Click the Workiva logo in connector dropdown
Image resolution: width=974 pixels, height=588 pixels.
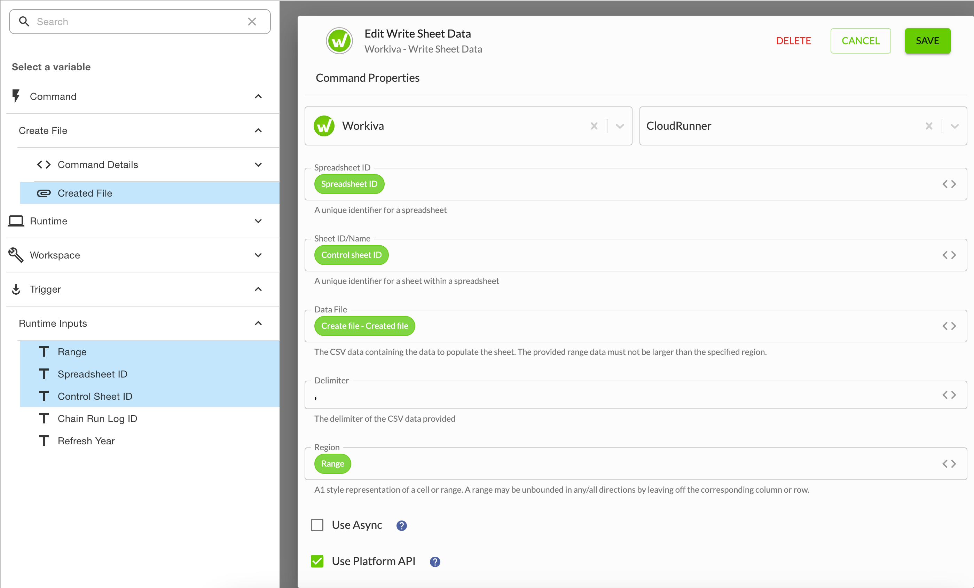pyautogui.click(x=324, y=126)
